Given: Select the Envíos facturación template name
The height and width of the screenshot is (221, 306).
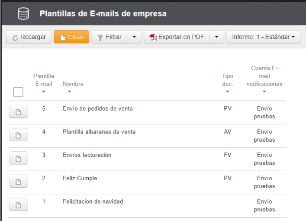Looking at the screenshot, I should pyautogui.click(x=87, y=155).
